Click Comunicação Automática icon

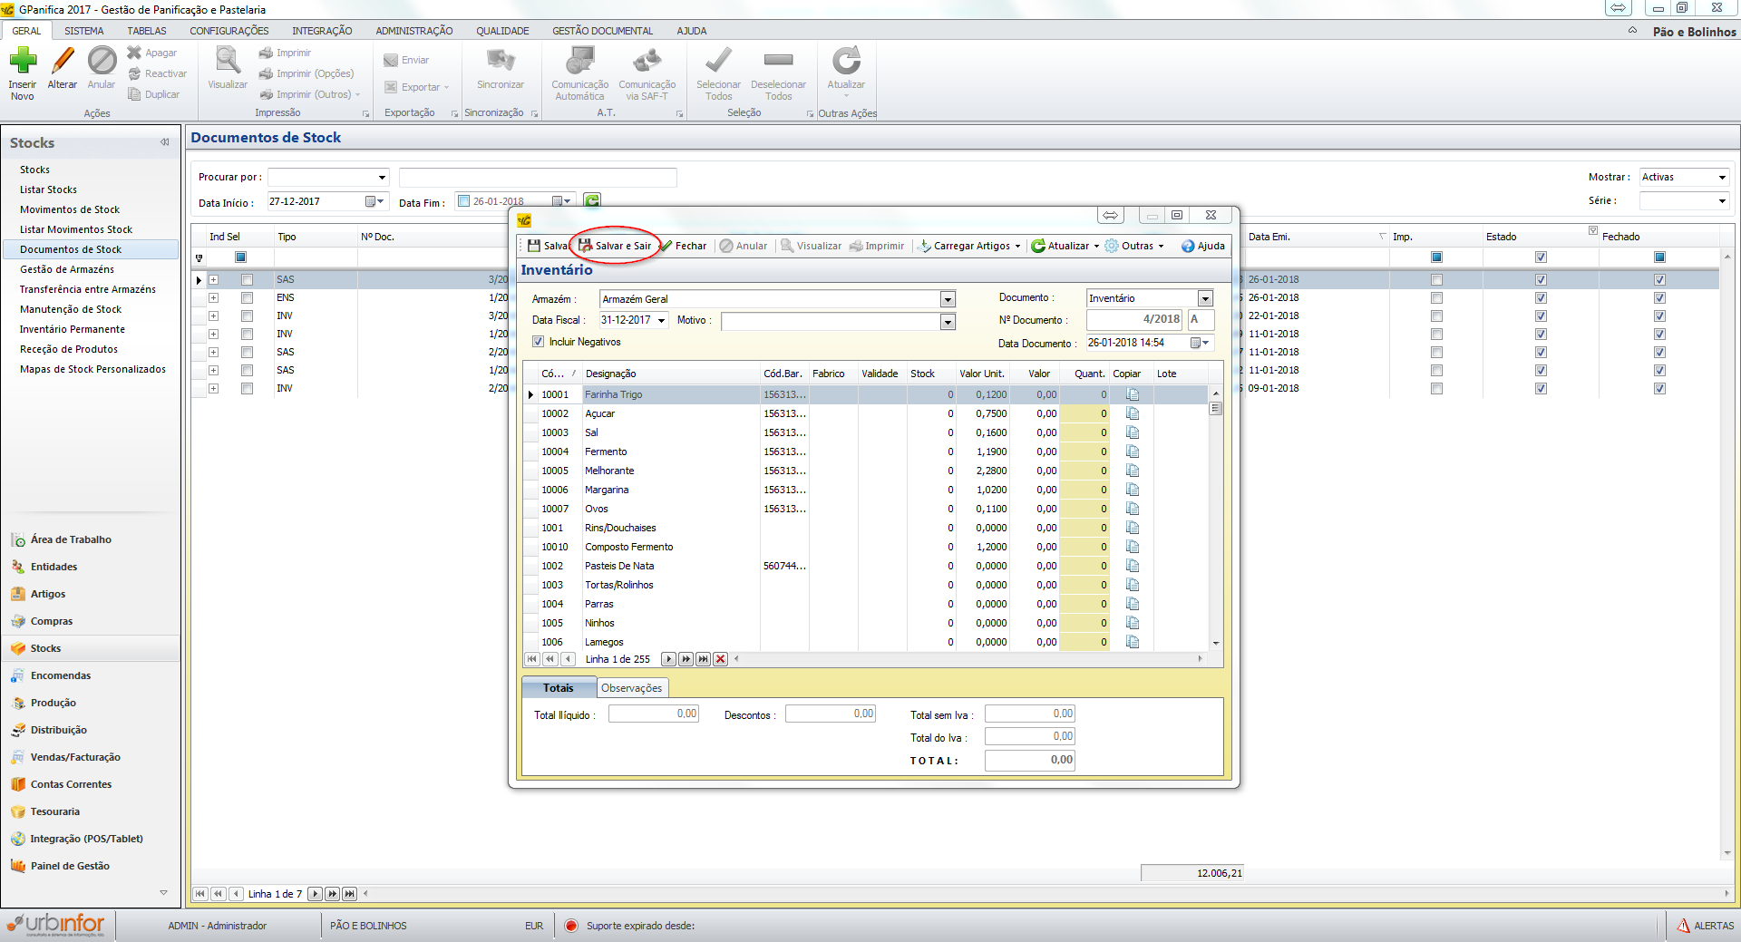tap(580, 62)
